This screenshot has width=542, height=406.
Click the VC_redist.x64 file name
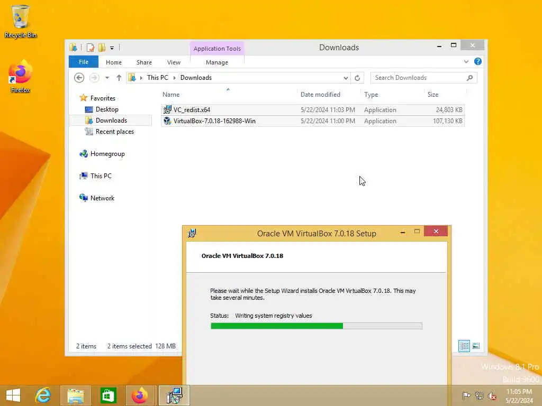point(192,110)
